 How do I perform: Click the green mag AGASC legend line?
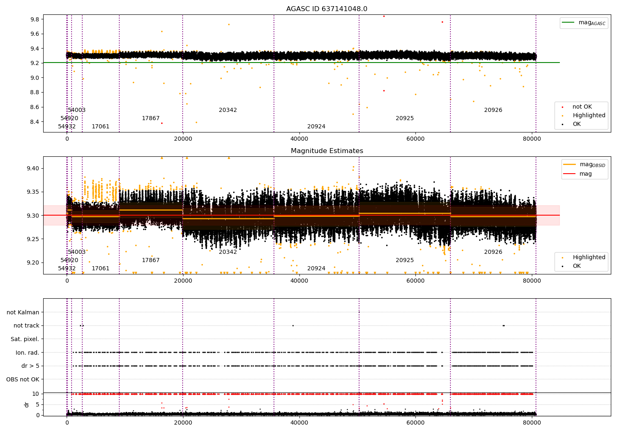[x=569, y=23]
